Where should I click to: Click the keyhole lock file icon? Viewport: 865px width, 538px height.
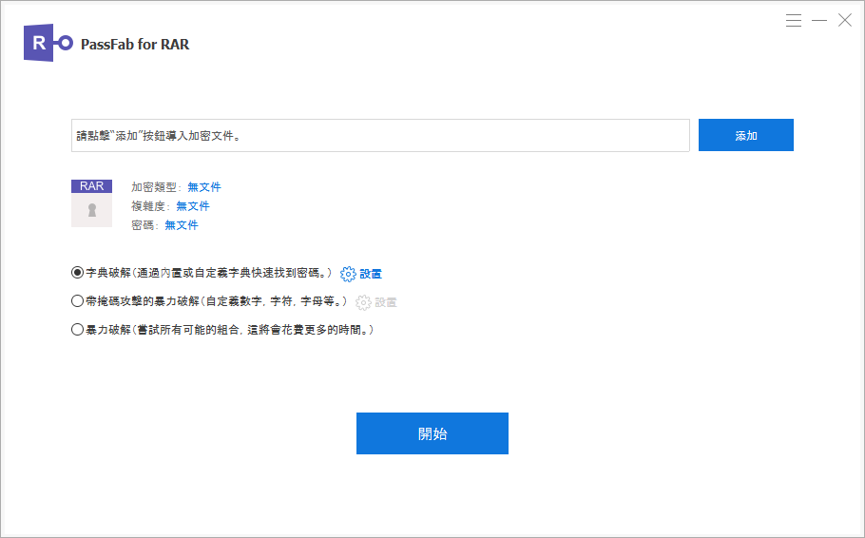[x=92, y=210]
